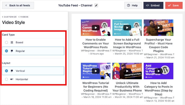Select the Horizontal layout radio button
Image resolution: width=185 pixels, height=105 pixels.
click(7, 79)
